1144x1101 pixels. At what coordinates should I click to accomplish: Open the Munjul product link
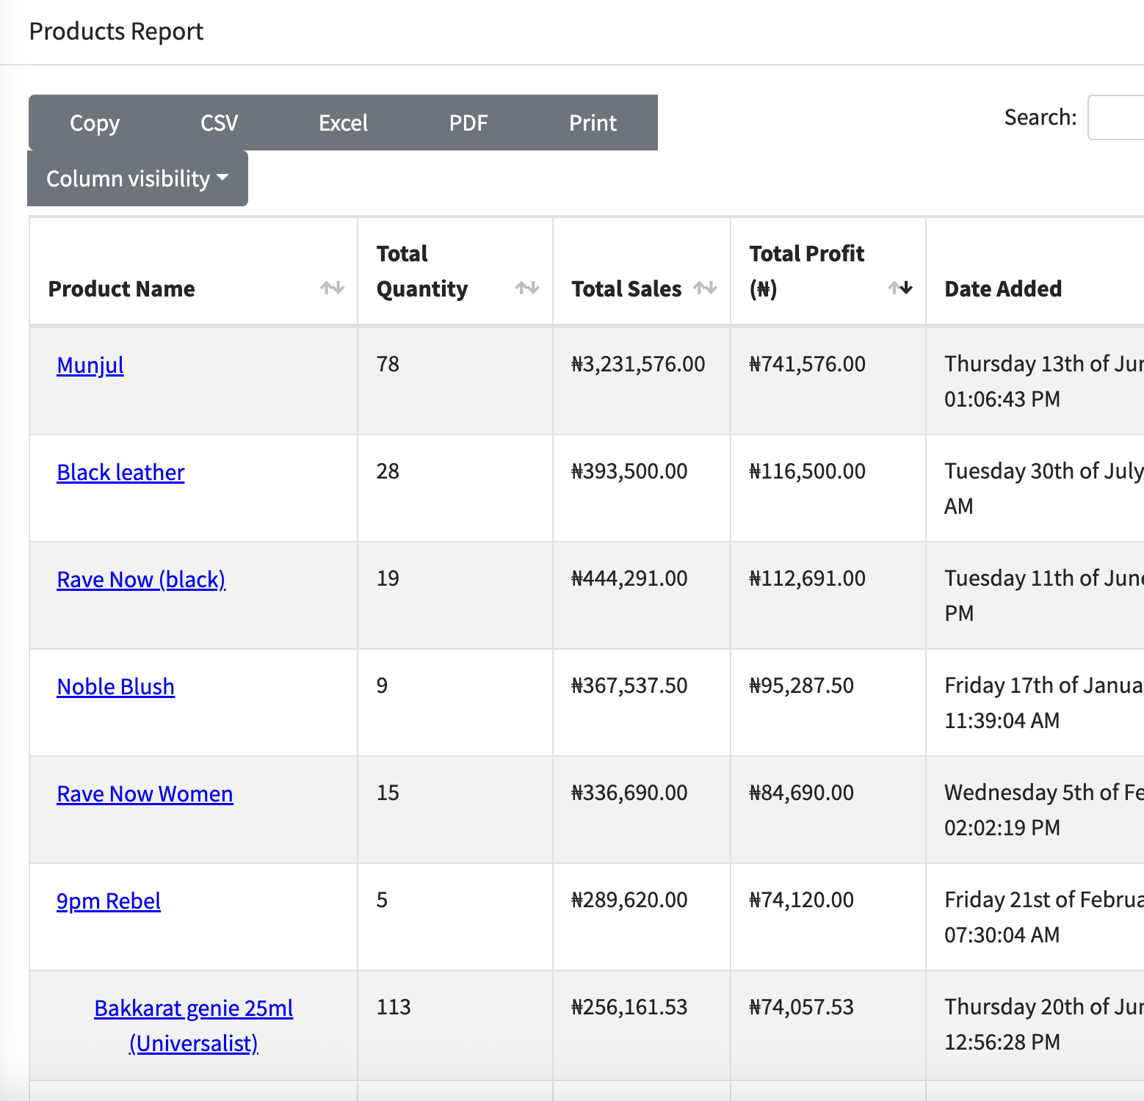click(x=90, y=365)
